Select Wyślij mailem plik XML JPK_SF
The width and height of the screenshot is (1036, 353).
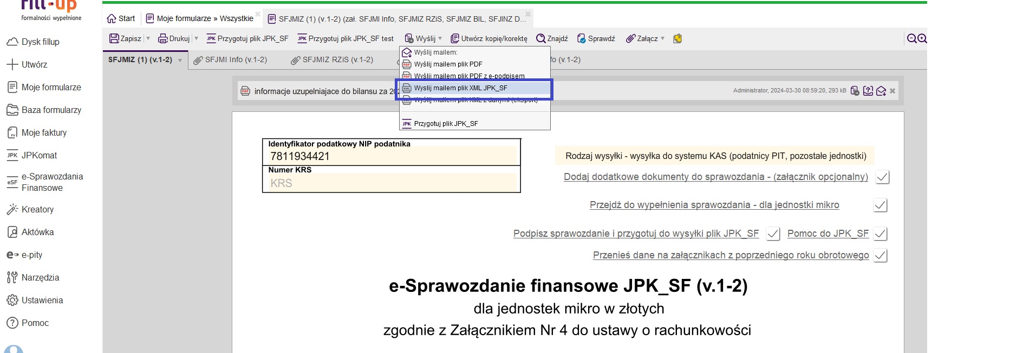click(x=475, y=88)
